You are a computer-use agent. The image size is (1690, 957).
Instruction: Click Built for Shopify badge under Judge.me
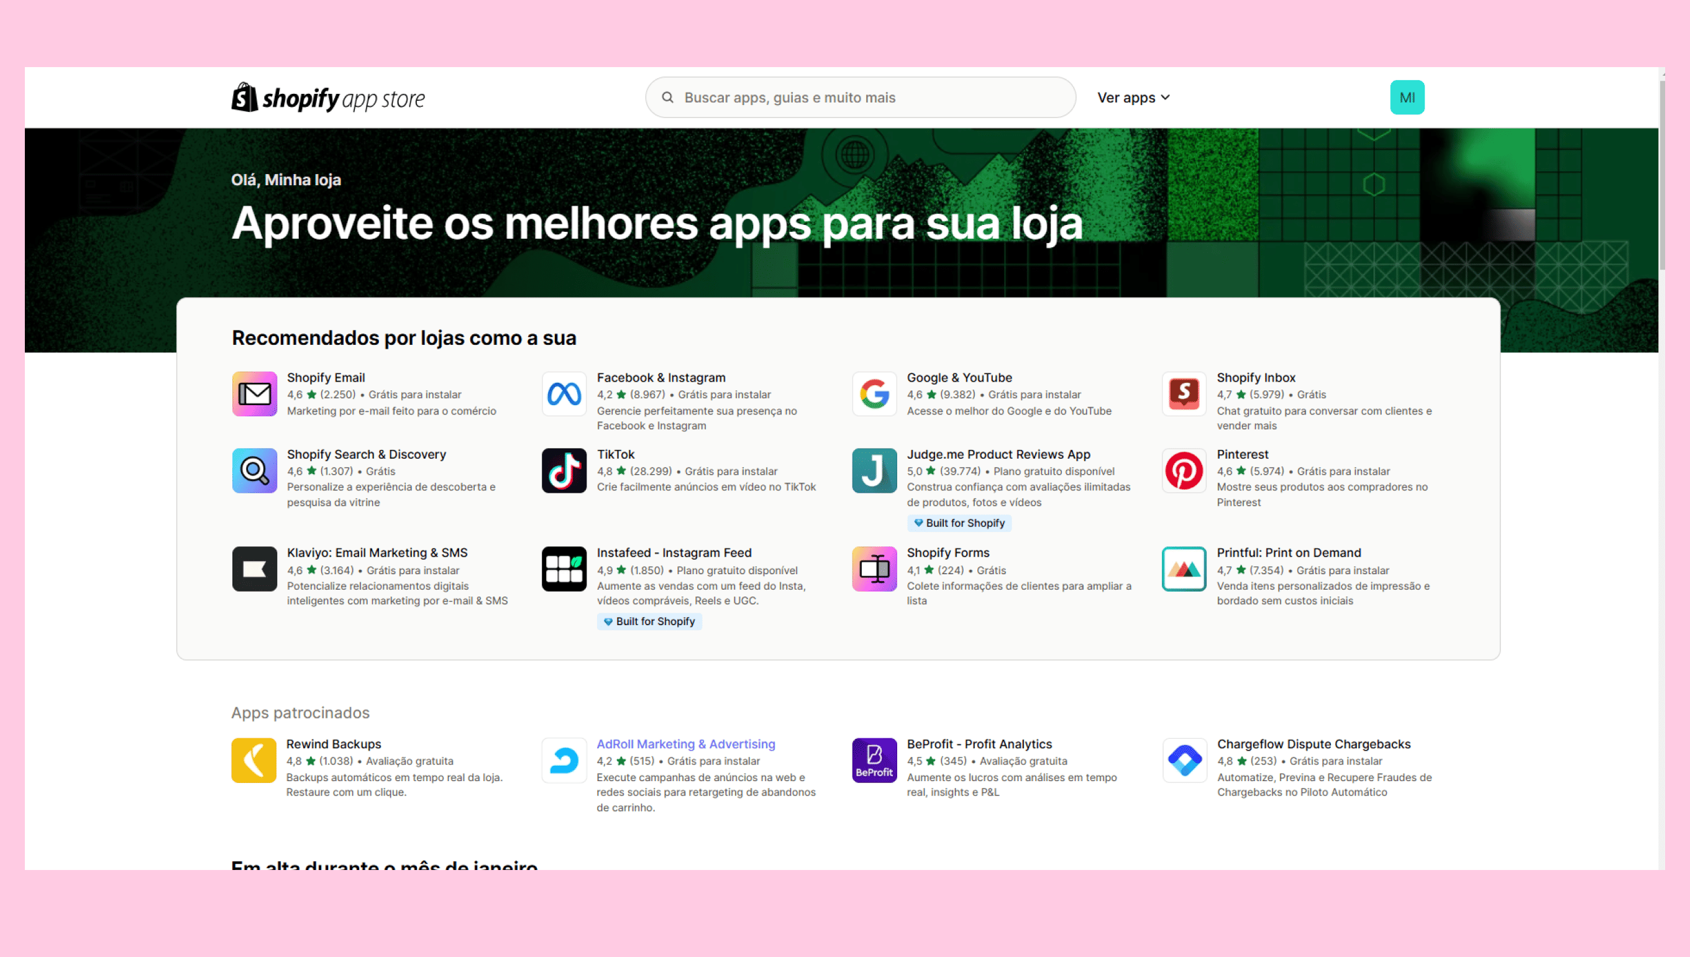(x=959, y=523)
